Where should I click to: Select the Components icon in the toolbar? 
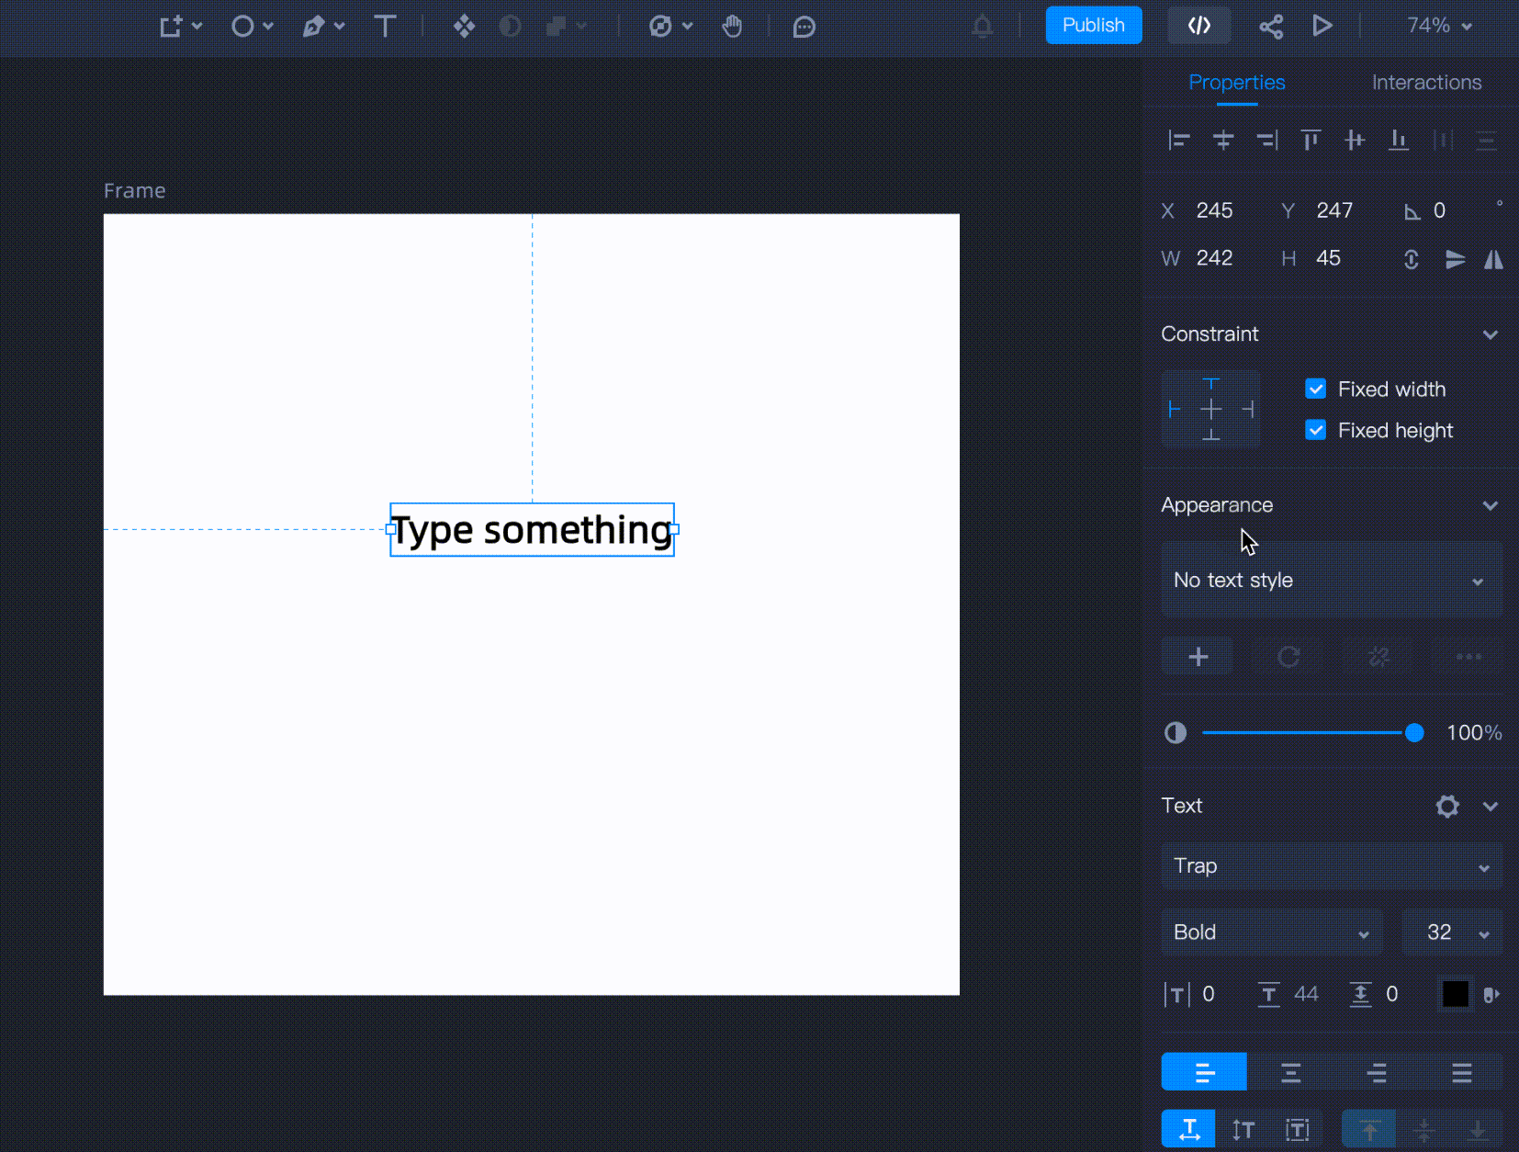[464, 27]
